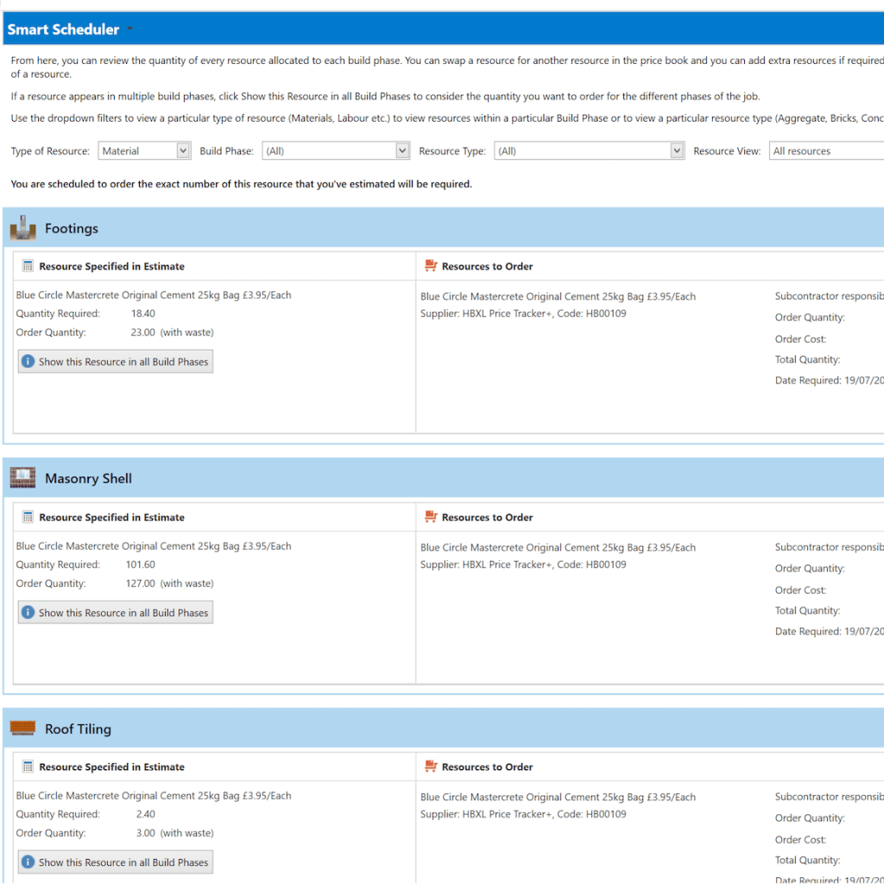Click Masonry Shell Quantity Required value 101.60
884x884 pixels.
coord(141,565)
